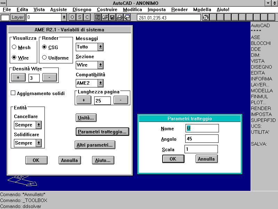The height and width of the screenshot is (209, 278).
Task: Open the Imposta menu
Action: [x=157, y=9]
